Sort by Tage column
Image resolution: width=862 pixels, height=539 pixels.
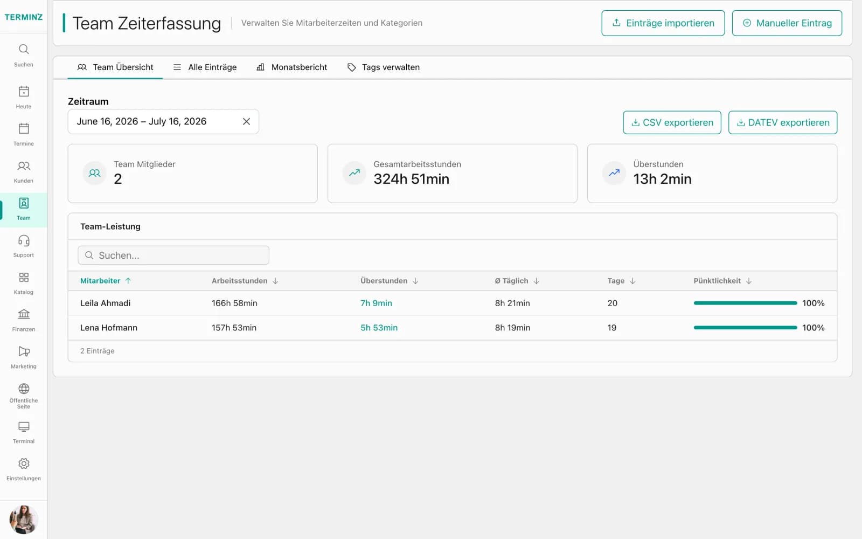pyautogui.click(x=622, y=281)
